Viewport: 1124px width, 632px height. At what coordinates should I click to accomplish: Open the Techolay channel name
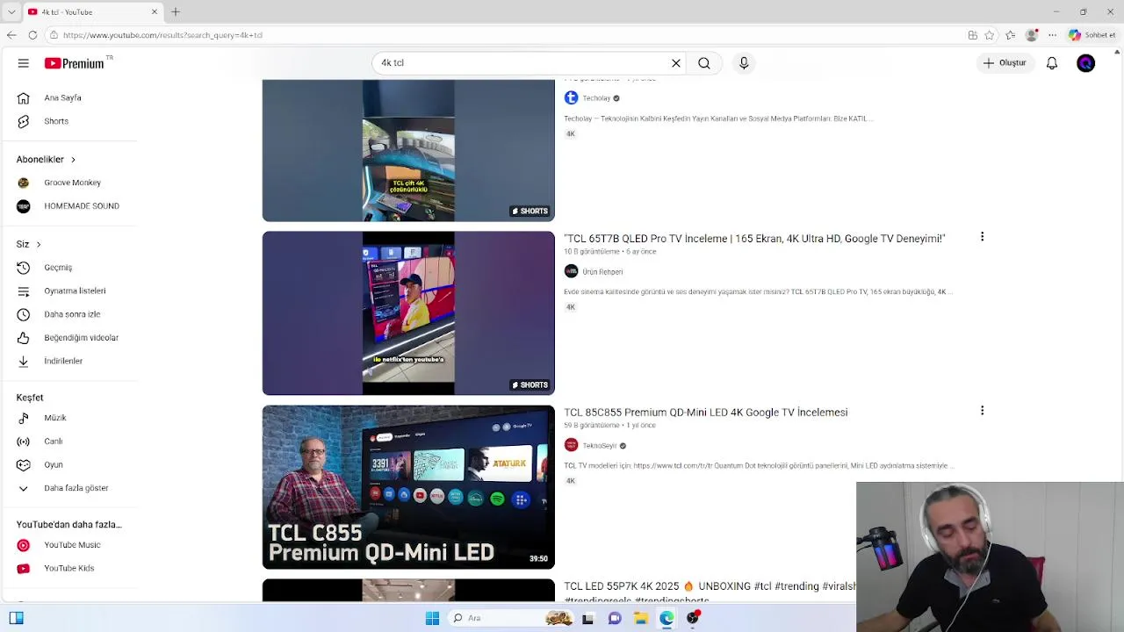(596, 98)
